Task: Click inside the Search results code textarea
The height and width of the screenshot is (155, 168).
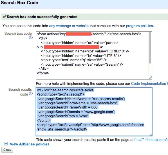Action: pyautogui.click(x=94, y=112)
